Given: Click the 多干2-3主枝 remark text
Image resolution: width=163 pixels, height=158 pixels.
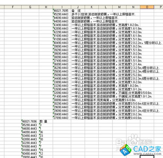Looking at the screenshot, I should pos(103,14).
